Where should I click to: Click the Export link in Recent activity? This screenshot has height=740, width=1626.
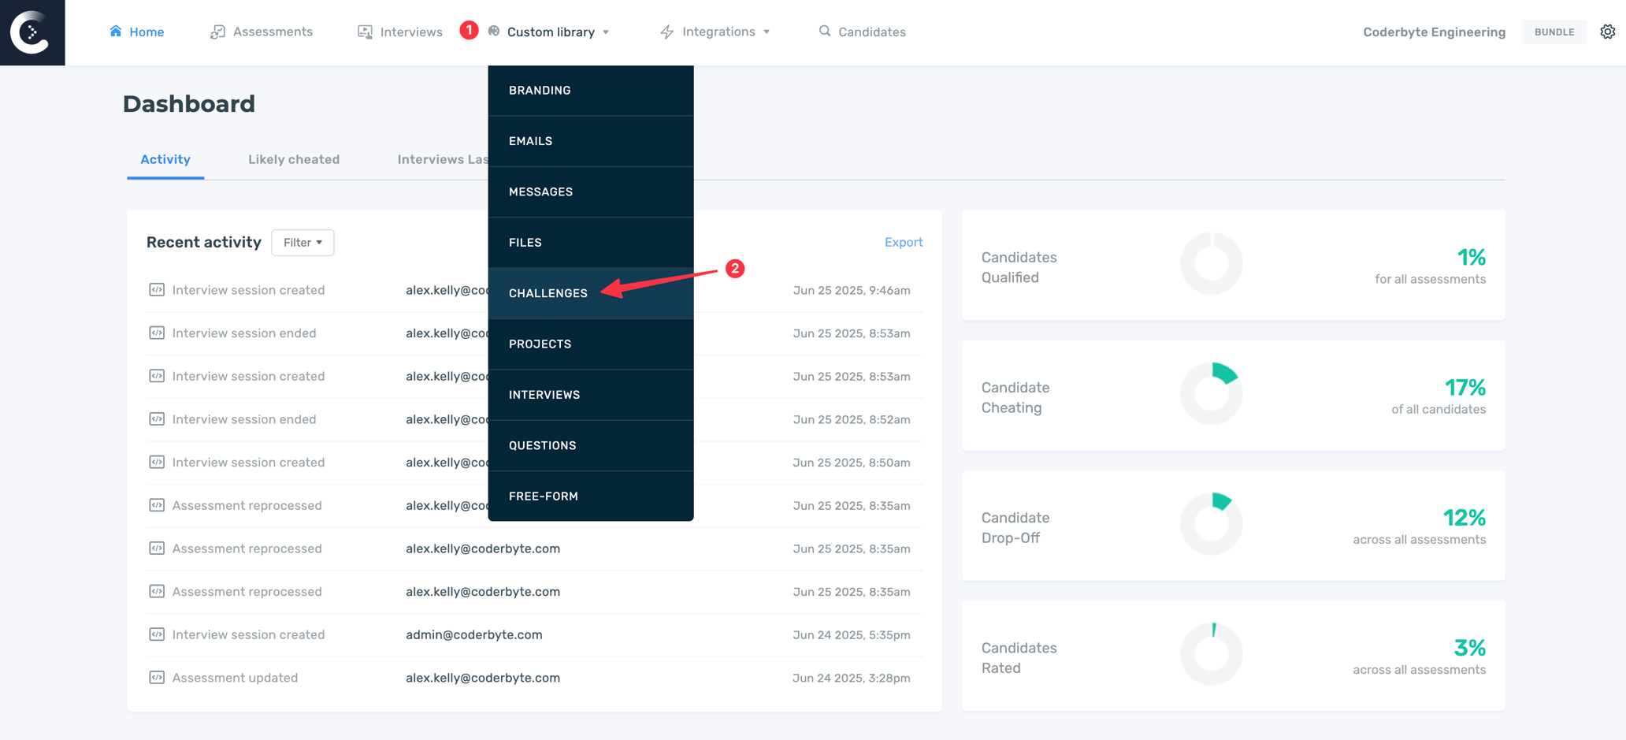pos(903,242)
